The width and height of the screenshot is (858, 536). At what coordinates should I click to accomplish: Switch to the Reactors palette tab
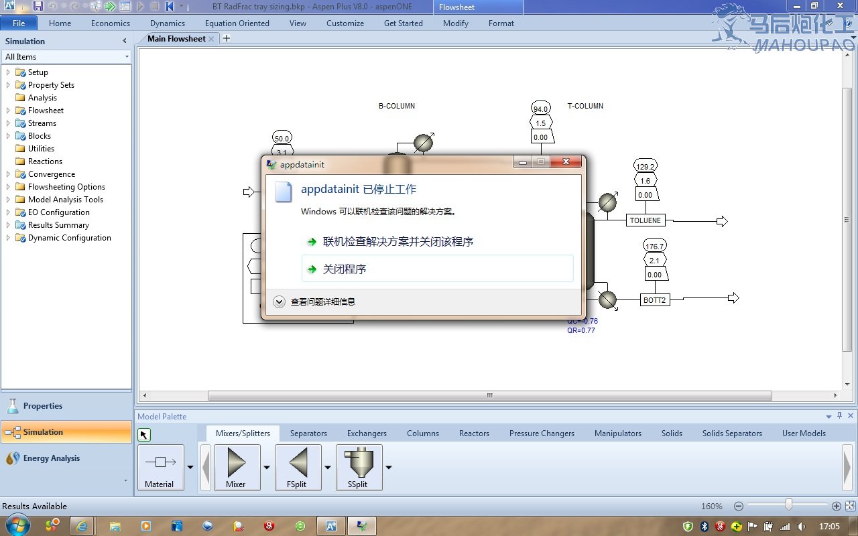pyautogui.click(x=475, y=433)
